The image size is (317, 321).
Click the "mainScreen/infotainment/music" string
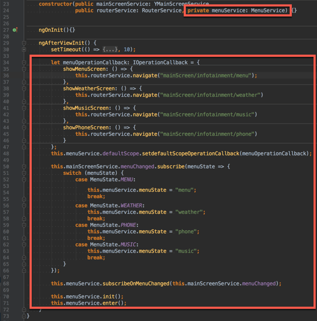tap(207, 114)
